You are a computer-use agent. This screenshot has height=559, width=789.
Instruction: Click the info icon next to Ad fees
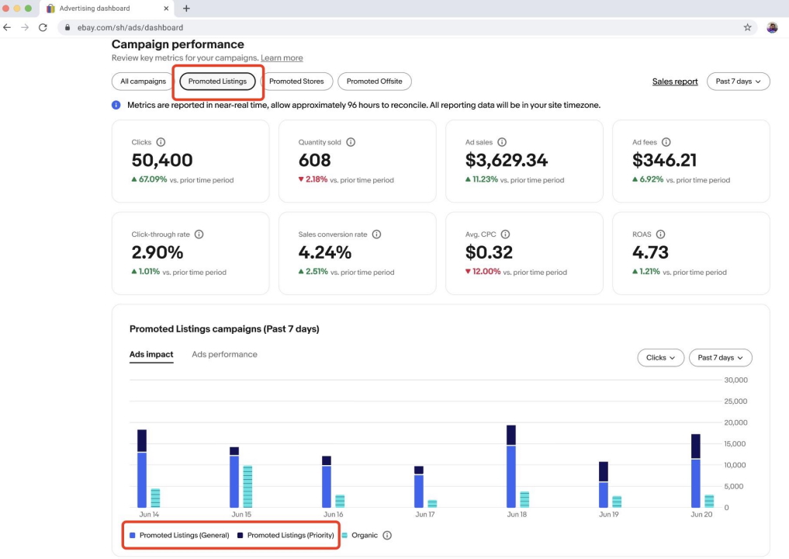(666, 142)
